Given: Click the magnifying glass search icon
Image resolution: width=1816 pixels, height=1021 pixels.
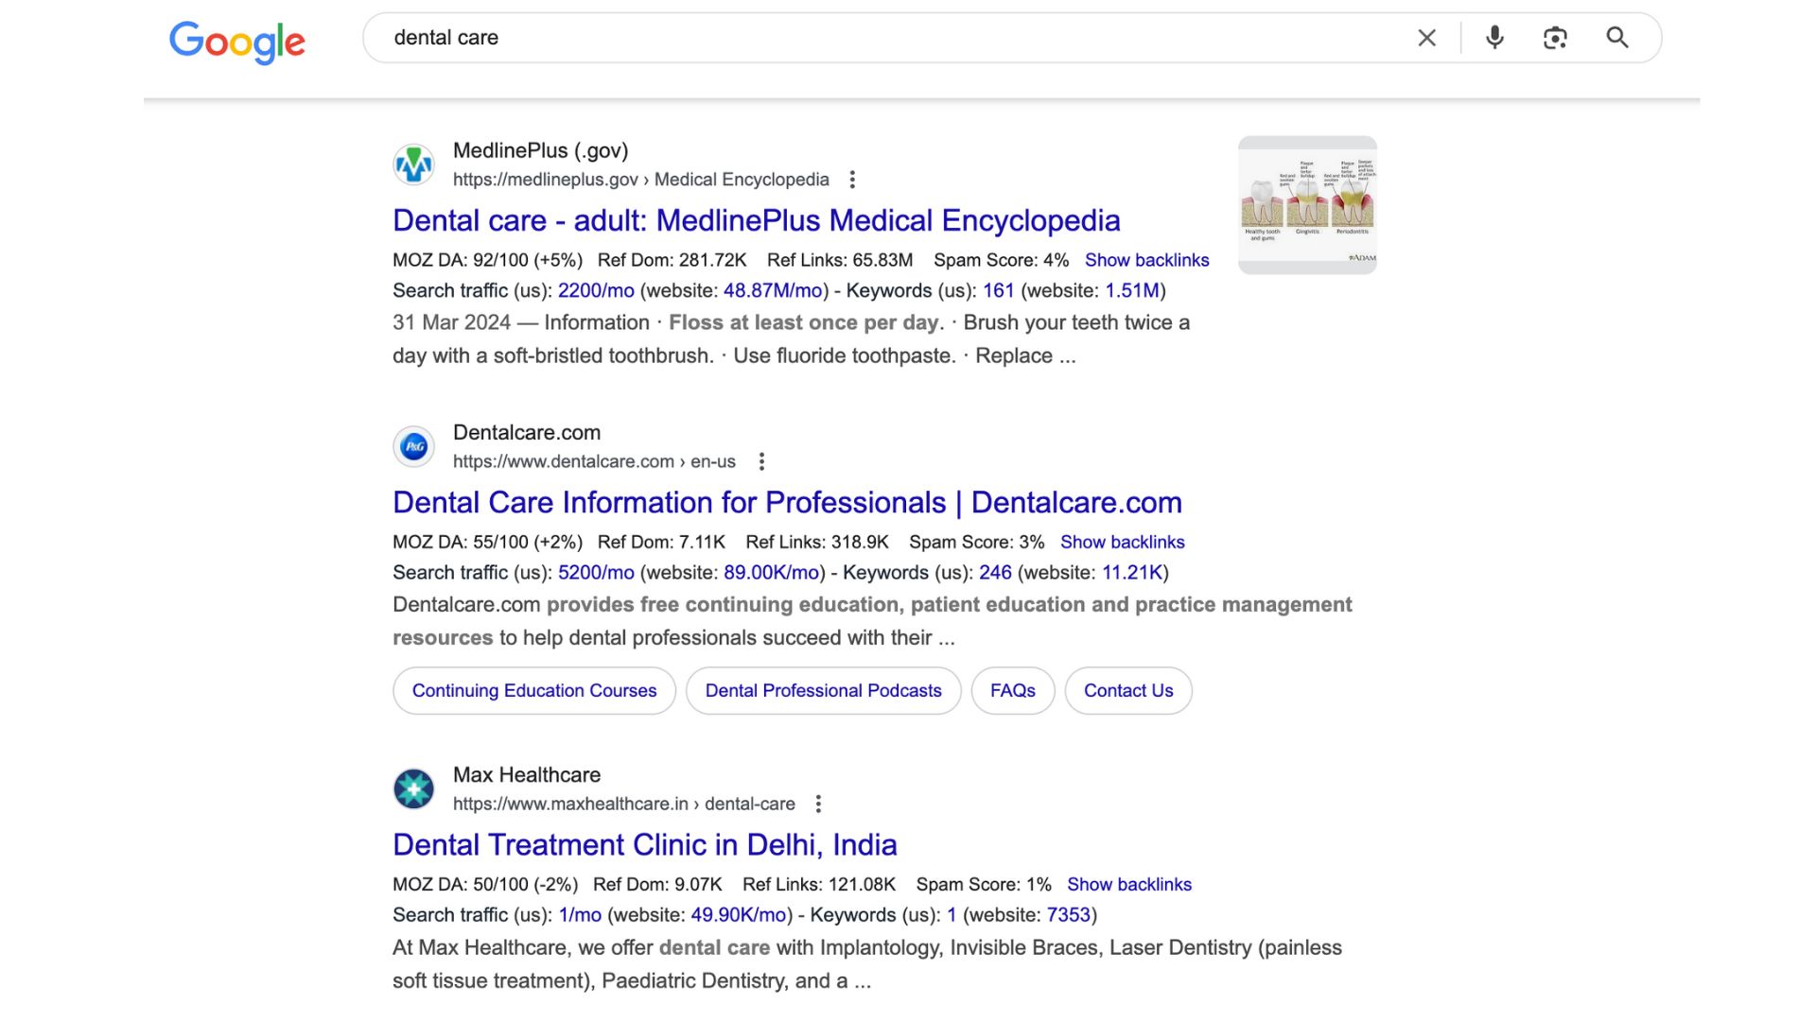Looking at the screenshot, I should tap(1617, 38).
